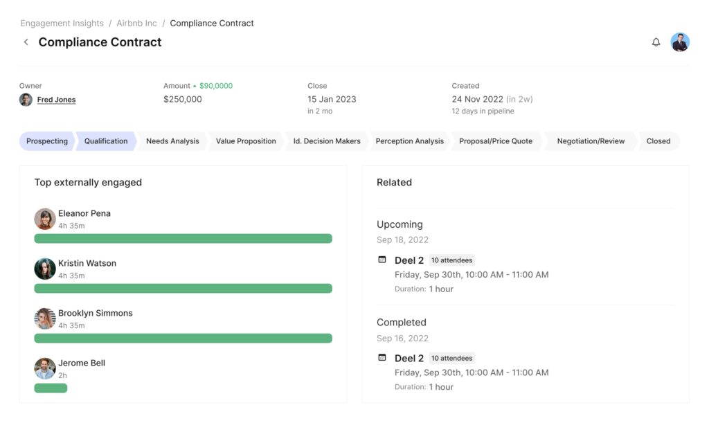
Task: Click the 10 attendees badge on upcoming Deel 2
Action: [x=451, y=260]
